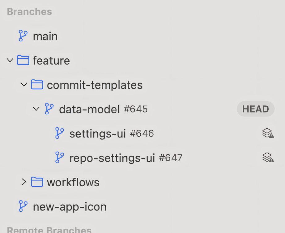Click the commit-templates folder icon
This screenshot has height=233, width=285.
click(x=37, y=84)
